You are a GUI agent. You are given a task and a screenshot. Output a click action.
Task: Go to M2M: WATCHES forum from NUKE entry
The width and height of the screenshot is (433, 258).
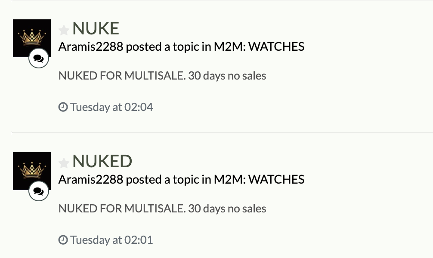coord(259,46)
